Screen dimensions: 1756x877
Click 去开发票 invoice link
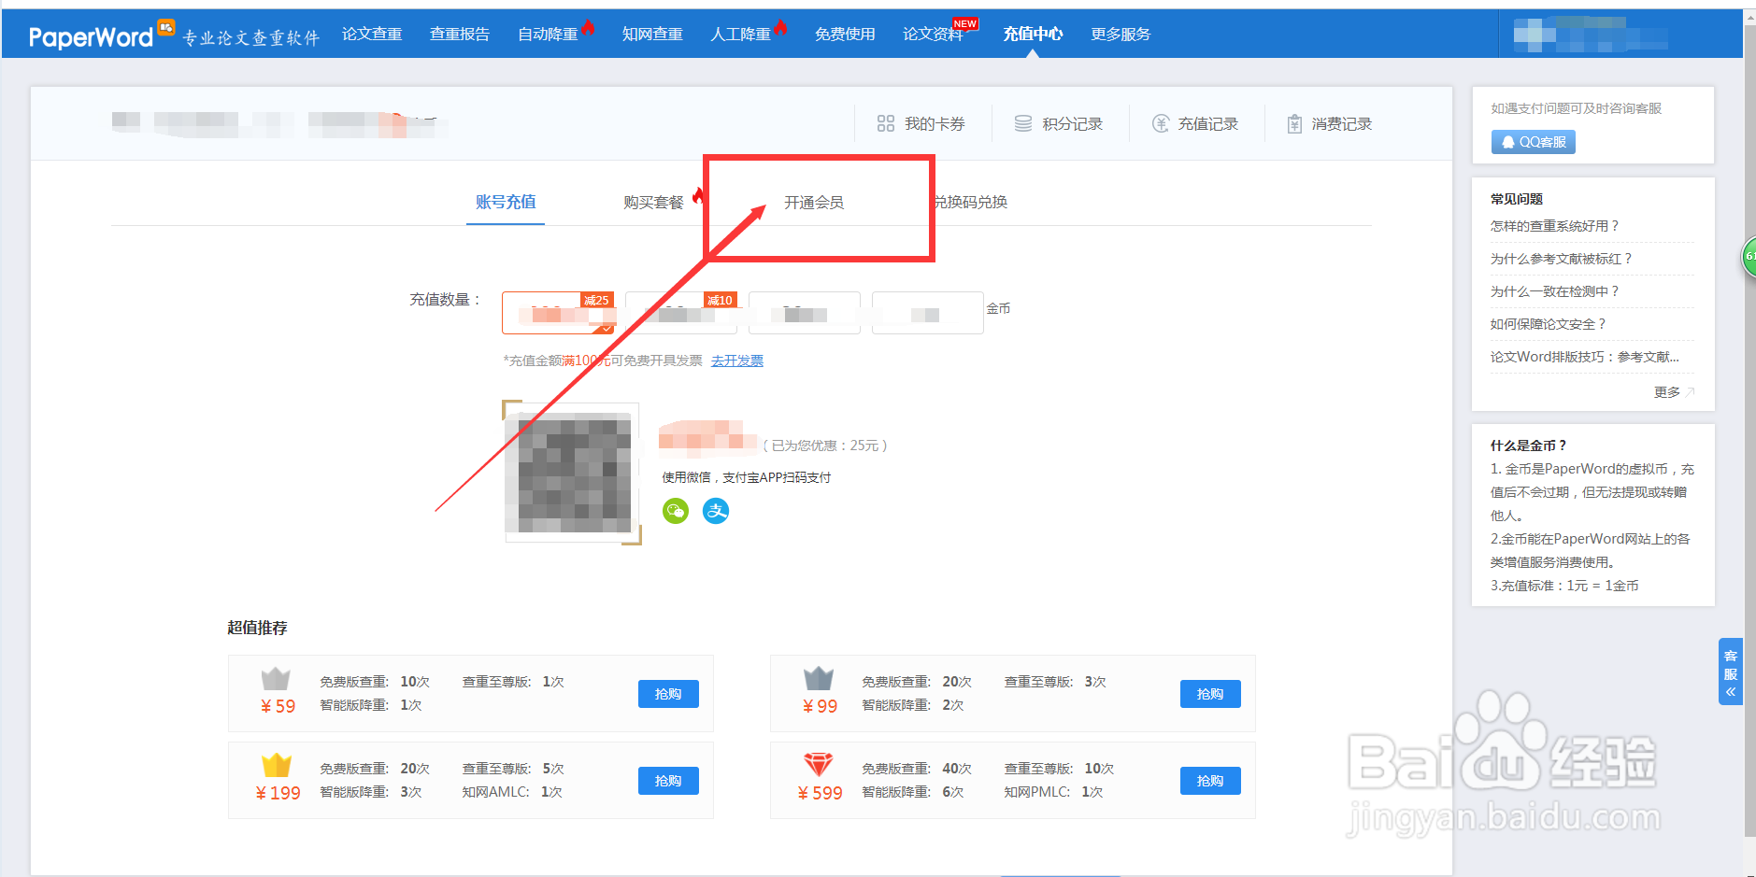pos(737,361)
